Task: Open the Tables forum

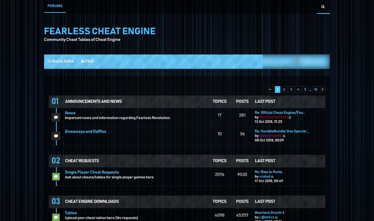Action: [71, 213]
